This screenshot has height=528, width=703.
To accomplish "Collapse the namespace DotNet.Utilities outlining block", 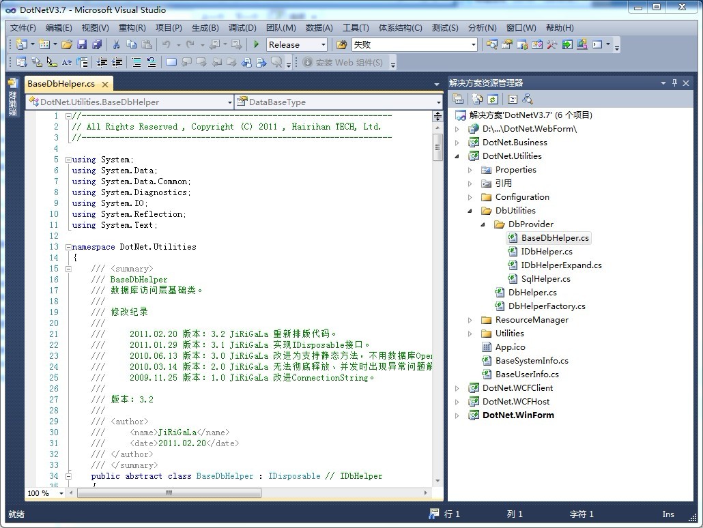I will [x=68, y=247].
